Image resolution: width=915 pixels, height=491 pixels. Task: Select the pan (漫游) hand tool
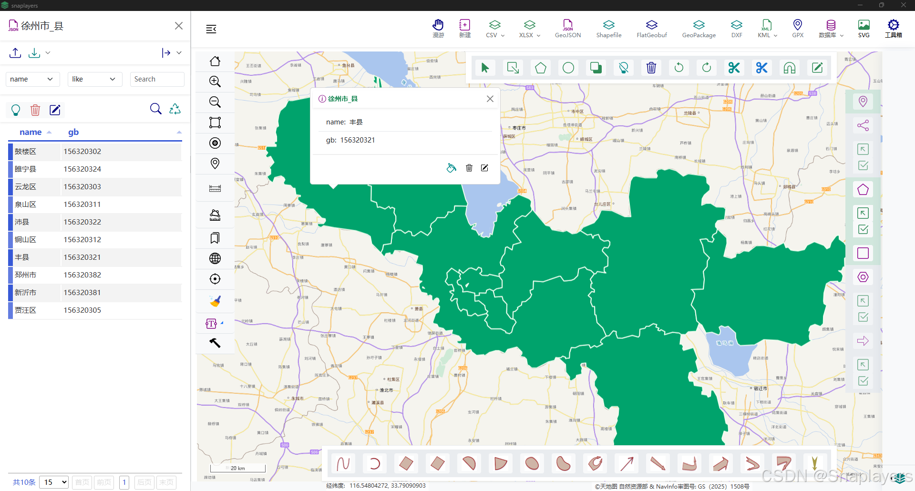click(438, 29)
